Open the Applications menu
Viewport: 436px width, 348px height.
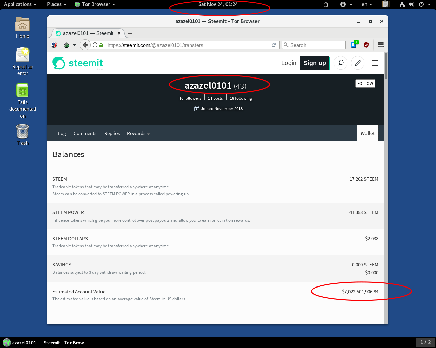tap(20, 4)
